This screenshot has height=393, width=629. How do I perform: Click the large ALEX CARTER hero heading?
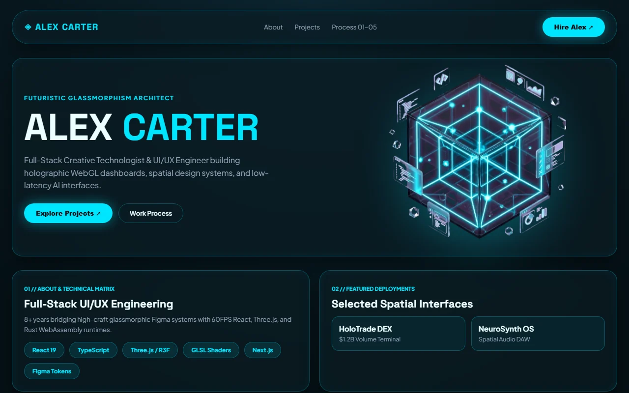point(142,127)
